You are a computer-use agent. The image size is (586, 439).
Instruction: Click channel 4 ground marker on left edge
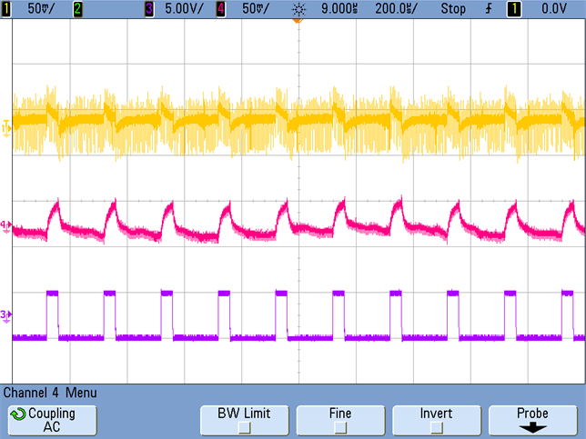click(6, 224)
